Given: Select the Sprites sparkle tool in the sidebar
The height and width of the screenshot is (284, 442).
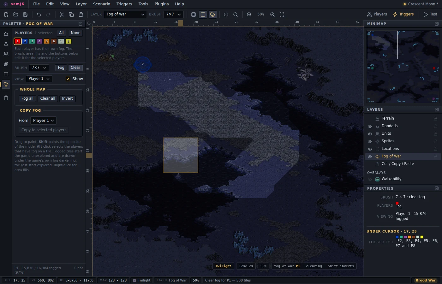Looking at the screenshot, I should click(6, 64).
